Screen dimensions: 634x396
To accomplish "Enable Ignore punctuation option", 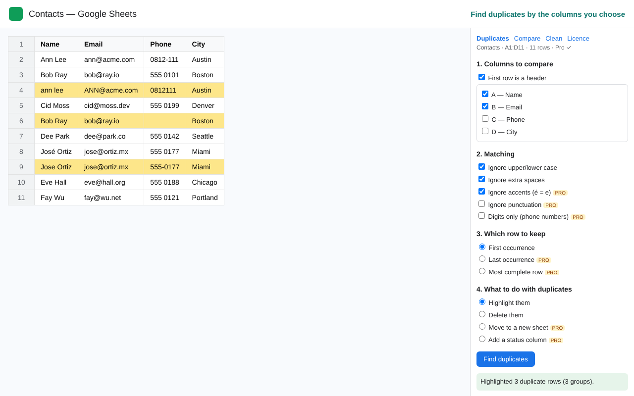I will click(x=481, y=204).
